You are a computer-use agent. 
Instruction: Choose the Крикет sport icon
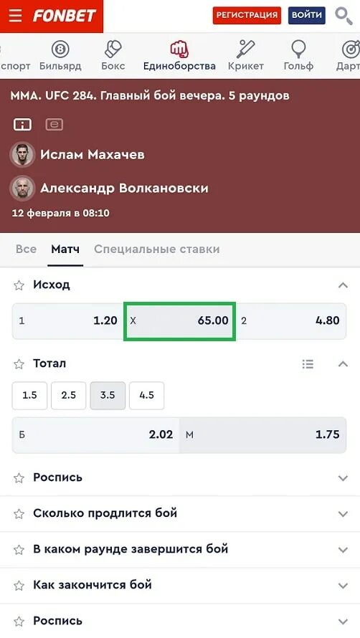click(x=245, y=49)
